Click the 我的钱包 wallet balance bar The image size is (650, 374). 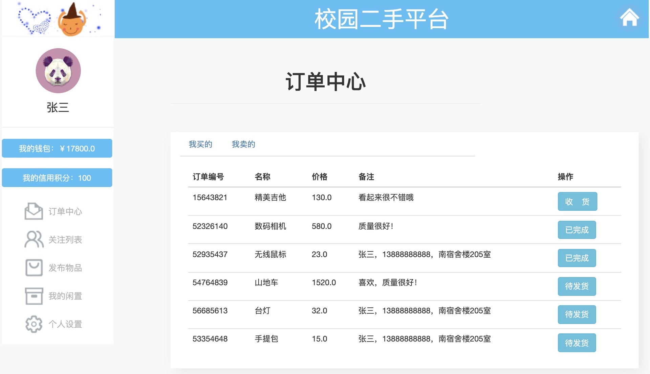[x=57, y=148]
